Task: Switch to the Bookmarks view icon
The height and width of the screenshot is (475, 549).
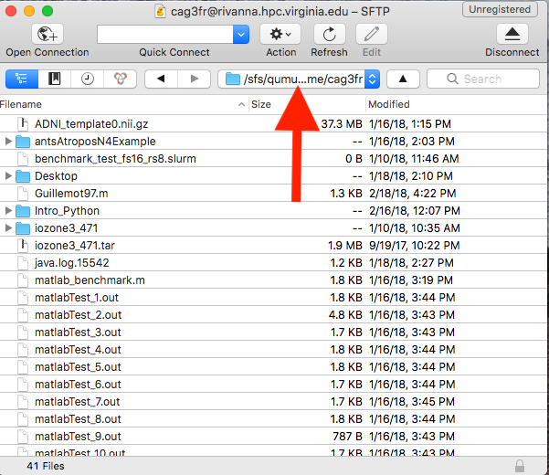Action: point(54,79)
